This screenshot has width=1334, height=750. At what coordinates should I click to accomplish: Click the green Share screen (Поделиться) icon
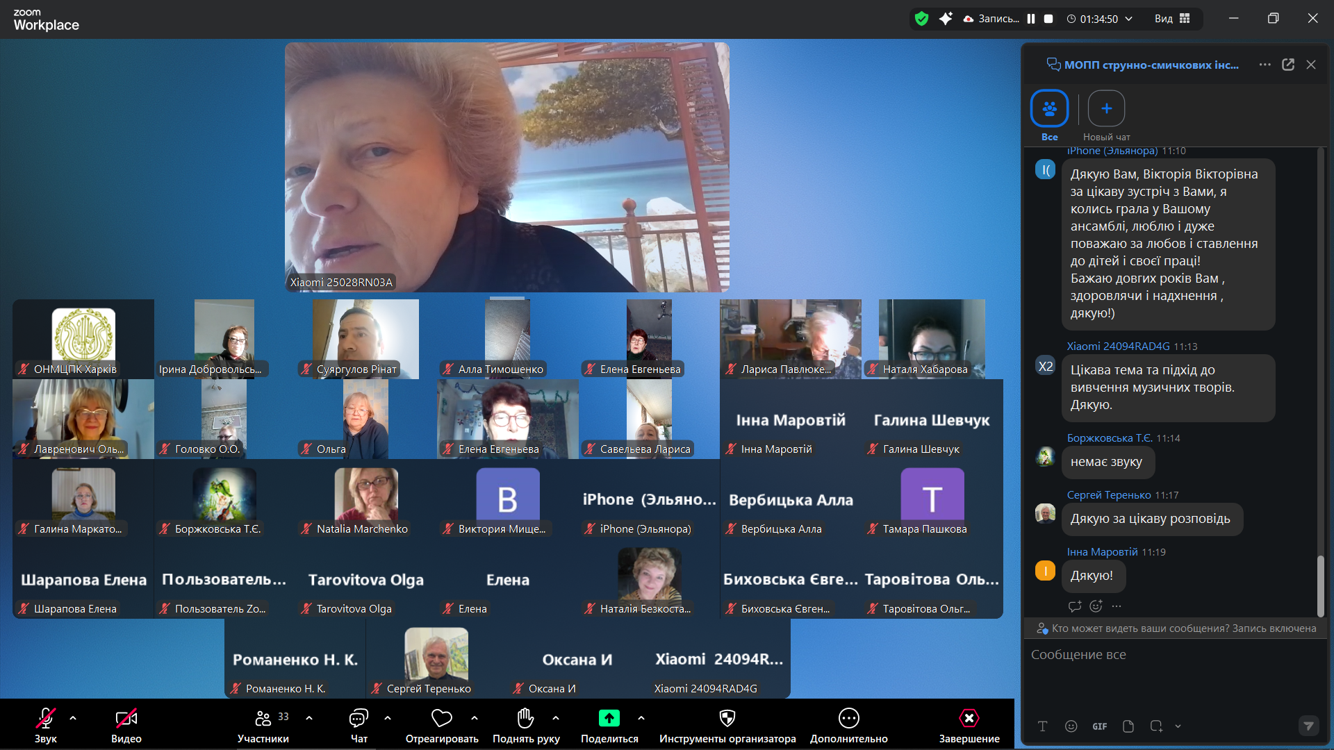click(x=609, y=718)
